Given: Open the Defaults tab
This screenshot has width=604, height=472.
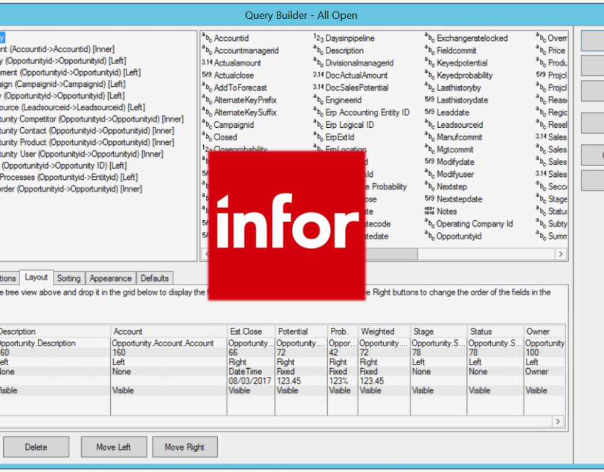Looking at the screenshot, I should (x=155, y=278).
